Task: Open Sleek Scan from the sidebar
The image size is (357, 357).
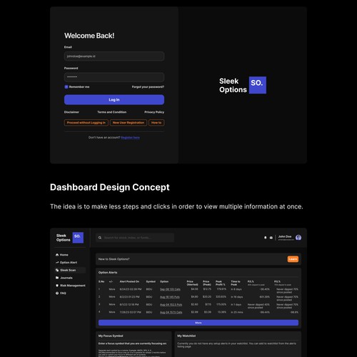Action: pos(70,270)
